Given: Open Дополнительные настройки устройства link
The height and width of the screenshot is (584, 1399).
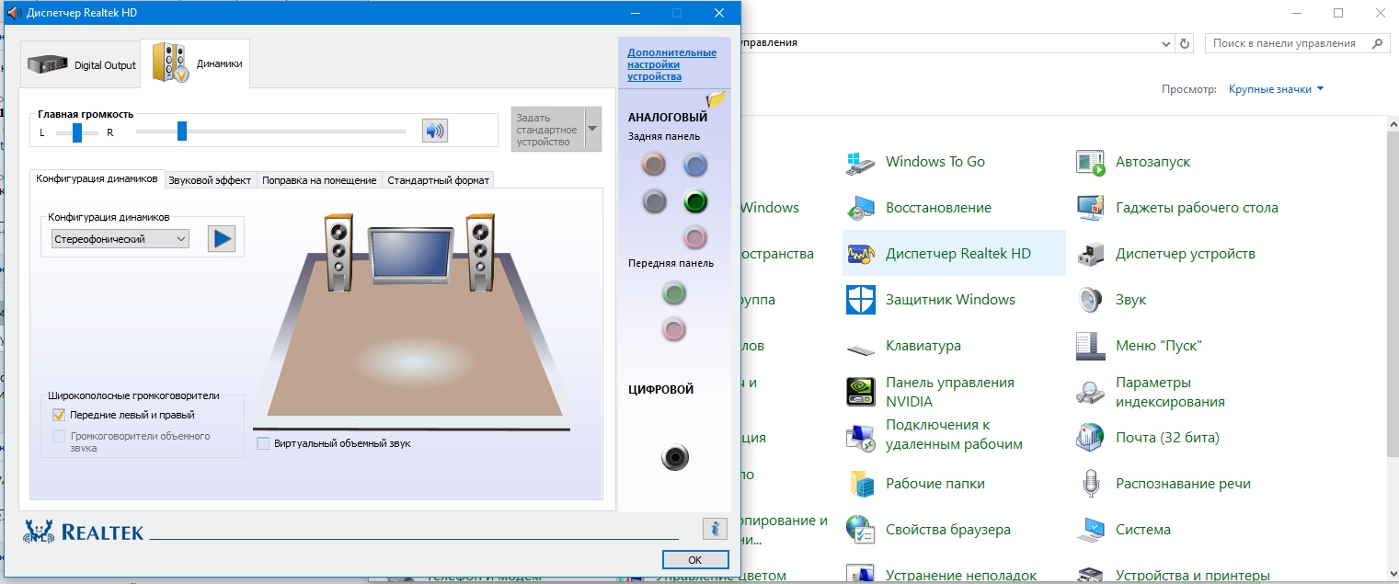Looking at the screenshot, I should click(x=671, y=64).
